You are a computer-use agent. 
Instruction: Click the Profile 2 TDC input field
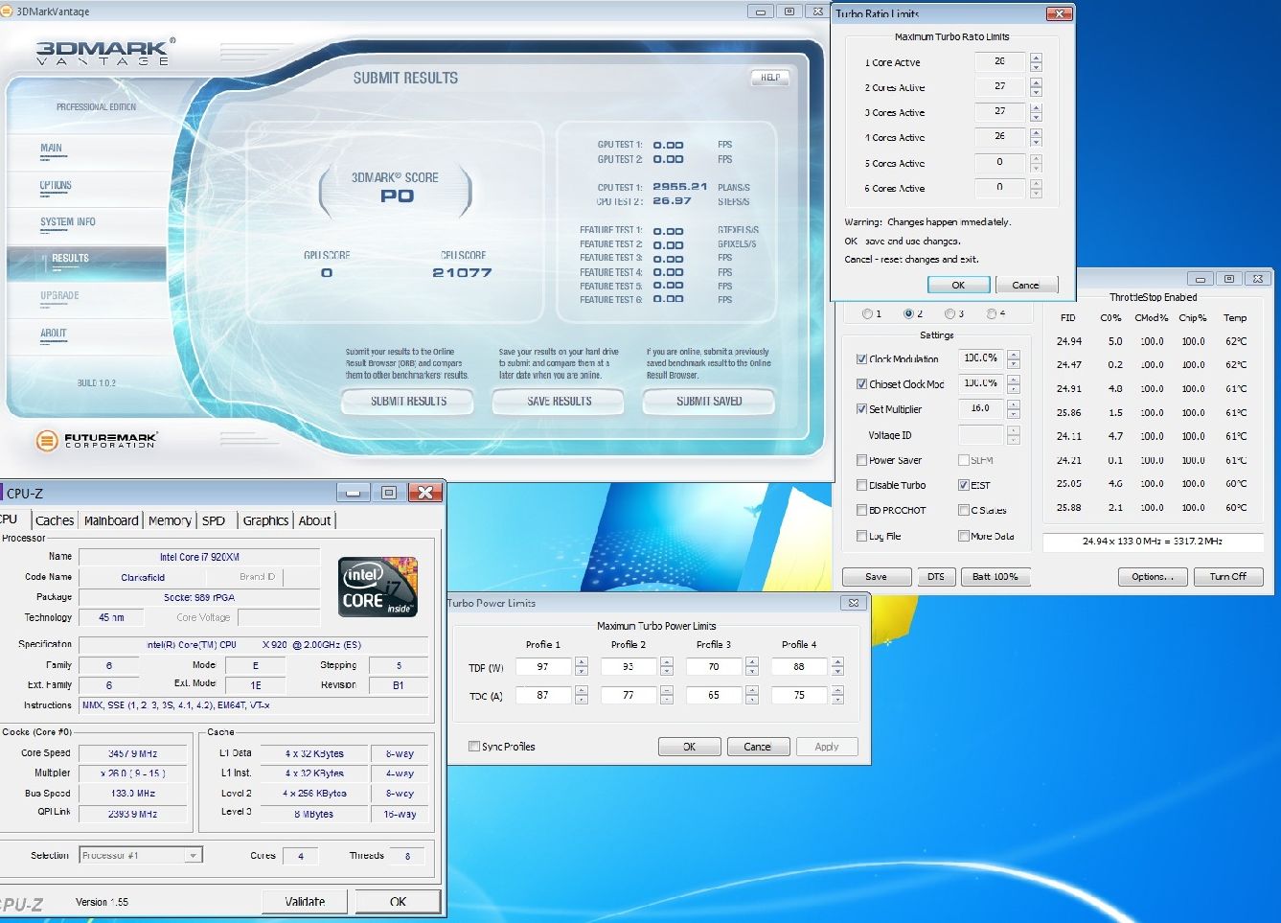629,695
